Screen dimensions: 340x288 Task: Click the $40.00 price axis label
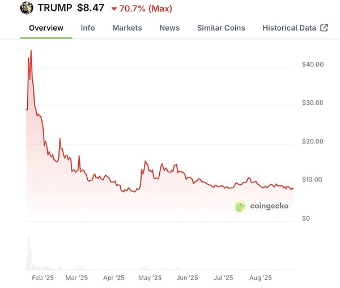(x=313, y=64)
